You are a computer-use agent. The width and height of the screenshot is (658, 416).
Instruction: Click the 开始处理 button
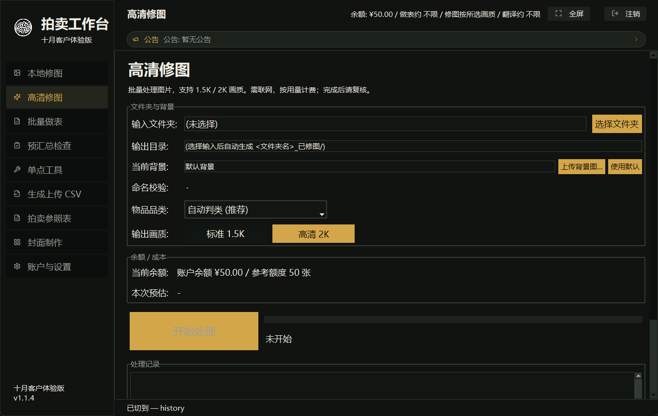[x=194, y=331]
